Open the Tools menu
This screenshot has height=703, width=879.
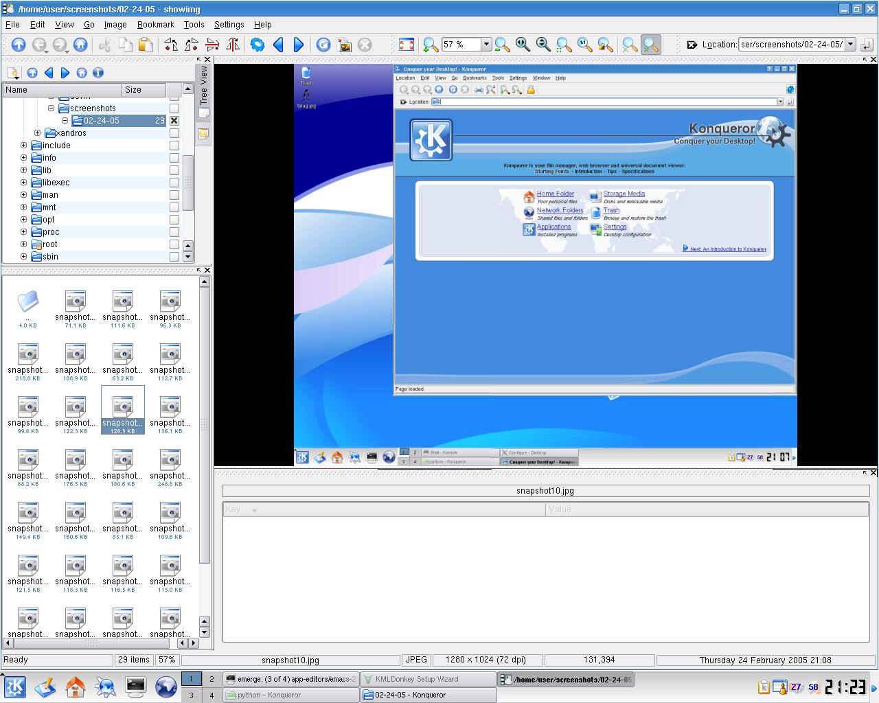tap(194, 24)
